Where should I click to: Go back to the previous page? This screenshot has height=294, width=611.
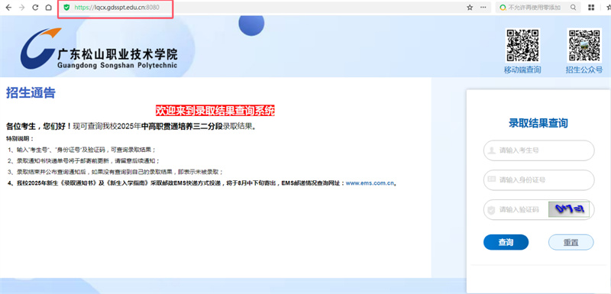(x=8, y=8)
